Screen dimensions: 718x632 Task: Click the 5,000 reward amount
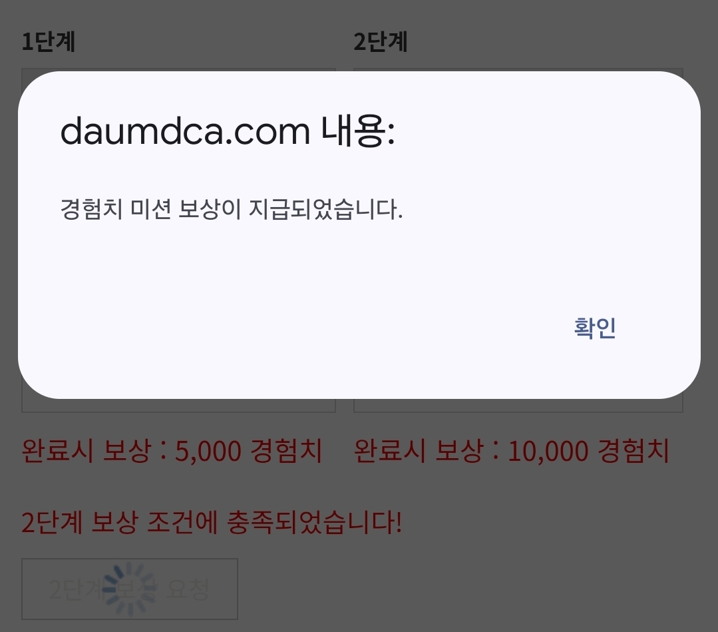pos(208,451)
